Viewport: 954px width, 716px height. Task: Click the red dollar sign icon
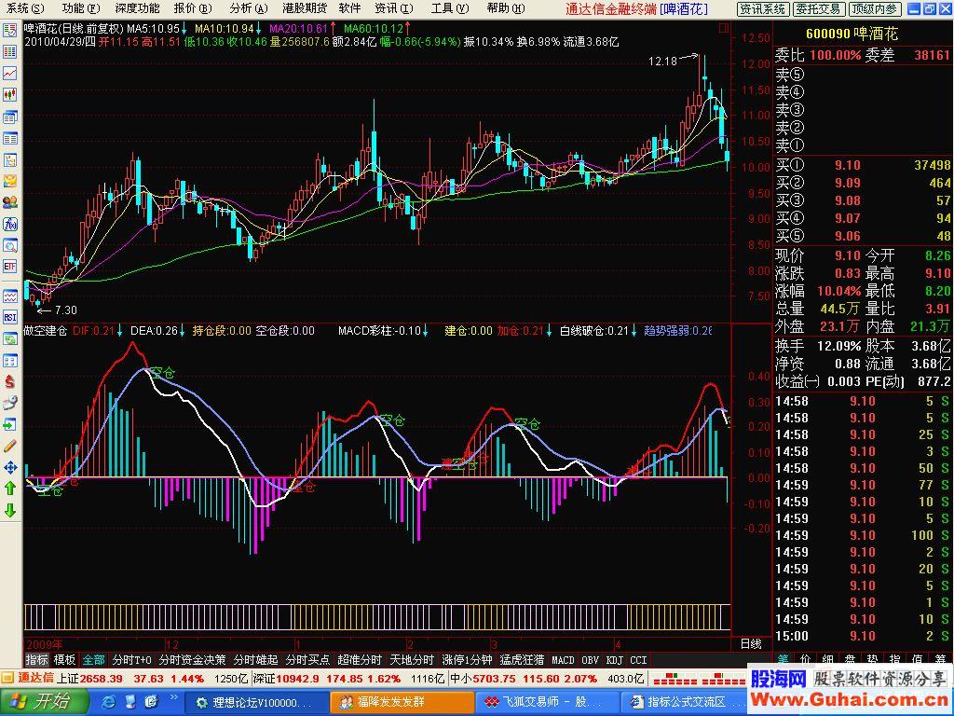9,381
